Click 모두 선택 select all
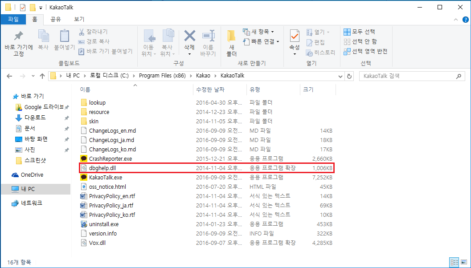Screen dimensions: 471x268 (x=359, y=32)
